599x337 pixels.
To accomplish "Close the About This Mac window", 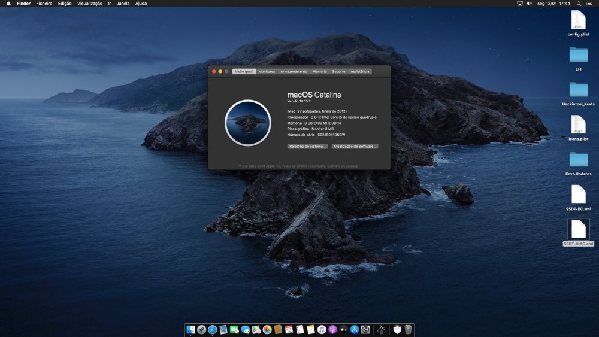I will (x=214, y=71).
